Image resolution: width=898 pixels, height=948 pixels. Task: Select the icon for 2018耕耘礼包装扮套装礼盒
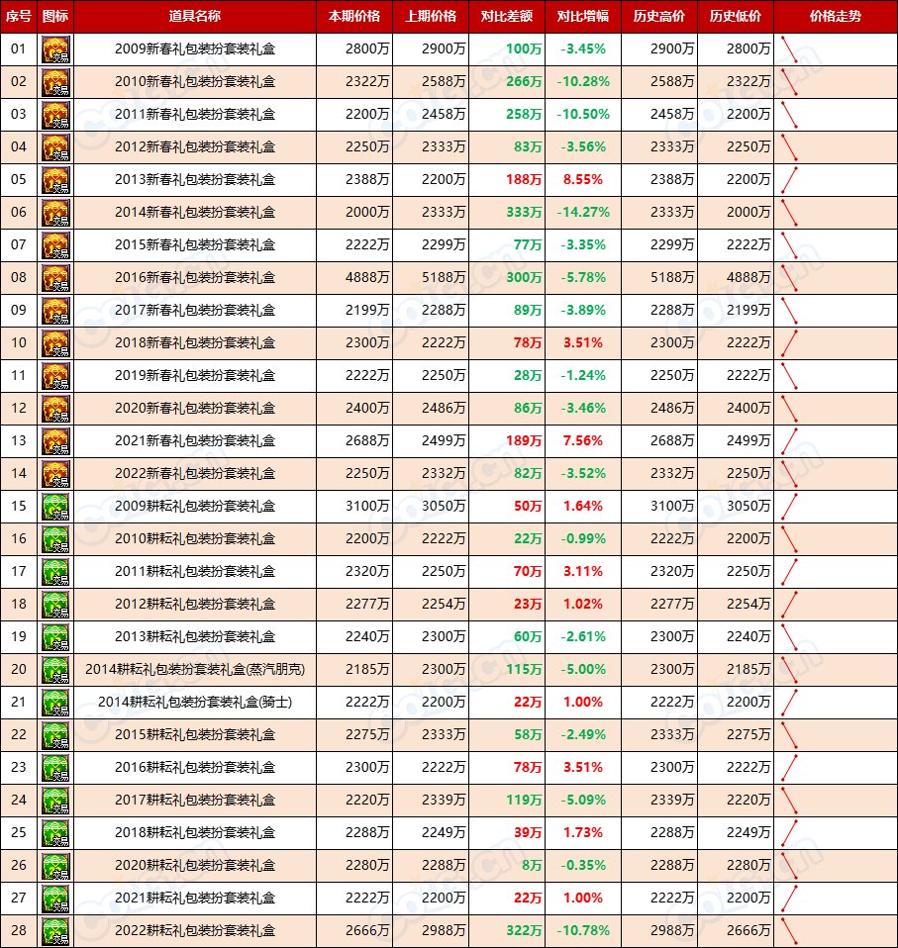[55, 833]
